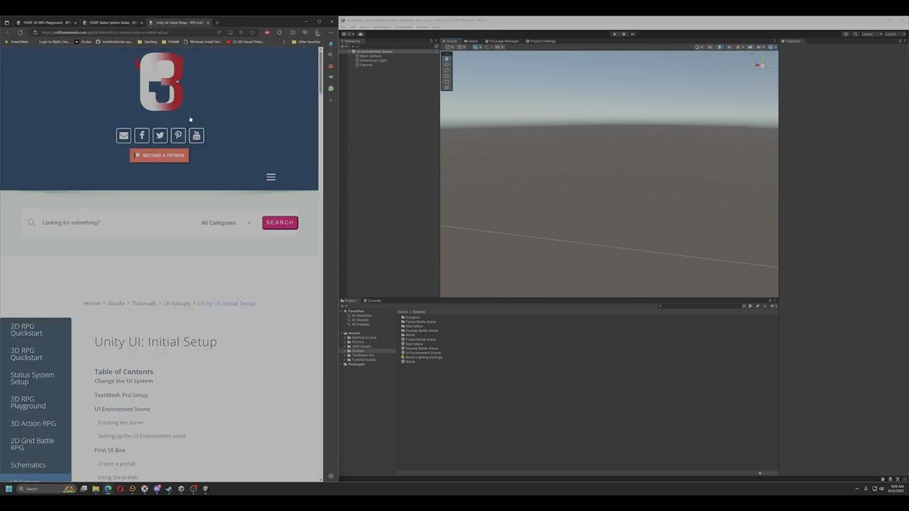Click the Tutorials breadcrumb link
The height and width of the screenshot is (511, 909).
click(x=143, y=304)
